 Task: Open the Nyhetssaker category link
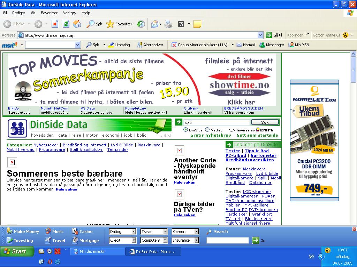pyautogui.click(x=46, y=145)
